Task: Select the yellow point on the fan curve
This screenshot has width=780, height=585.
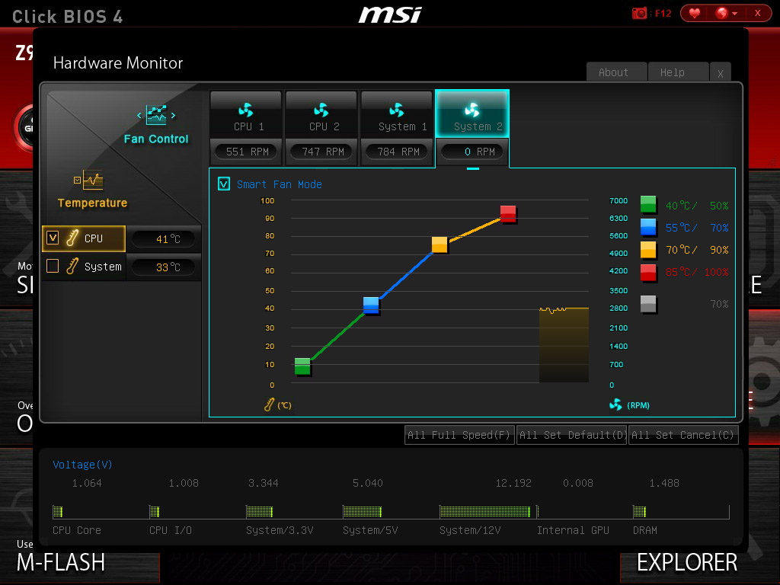Action: pyautogui.click(x=440, y=245)
